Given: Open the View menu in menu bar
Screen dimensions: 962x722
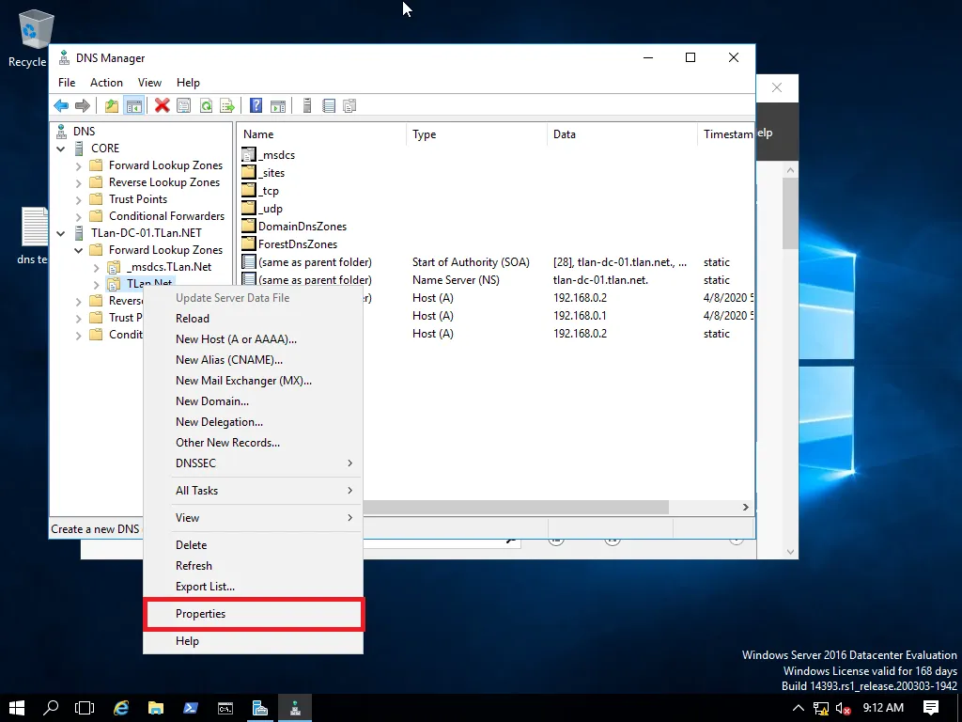Looking at the screenshot, I should click(x=149, y=83).
